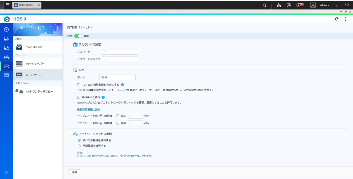Select すべての接続を許可する radio
The width and height of the screenshot is (353, 179).
(79, 140)
